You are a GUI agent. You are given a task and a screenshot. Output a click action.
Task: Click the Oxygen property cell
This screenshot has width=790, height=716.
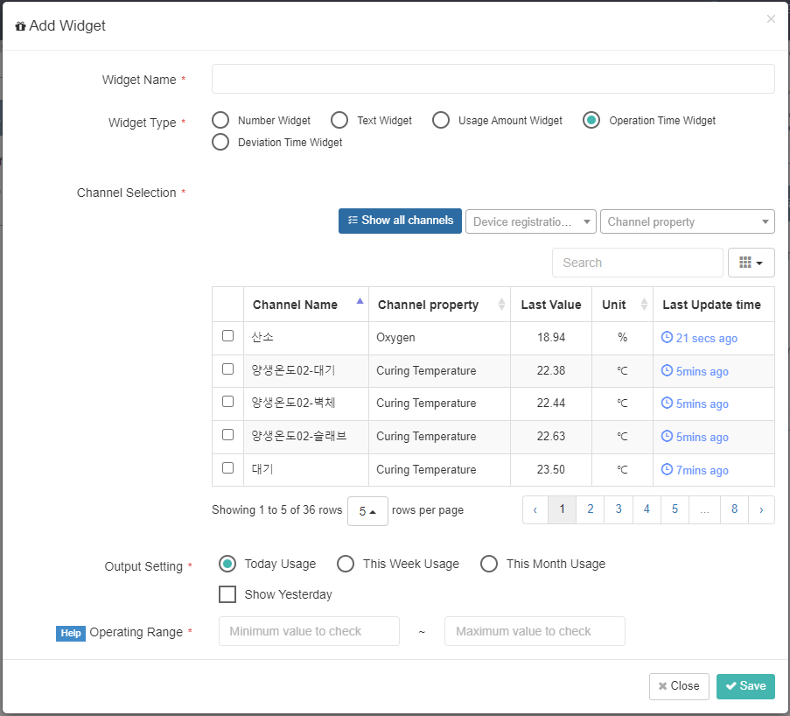pyautogui.click(x=439, y=338)
